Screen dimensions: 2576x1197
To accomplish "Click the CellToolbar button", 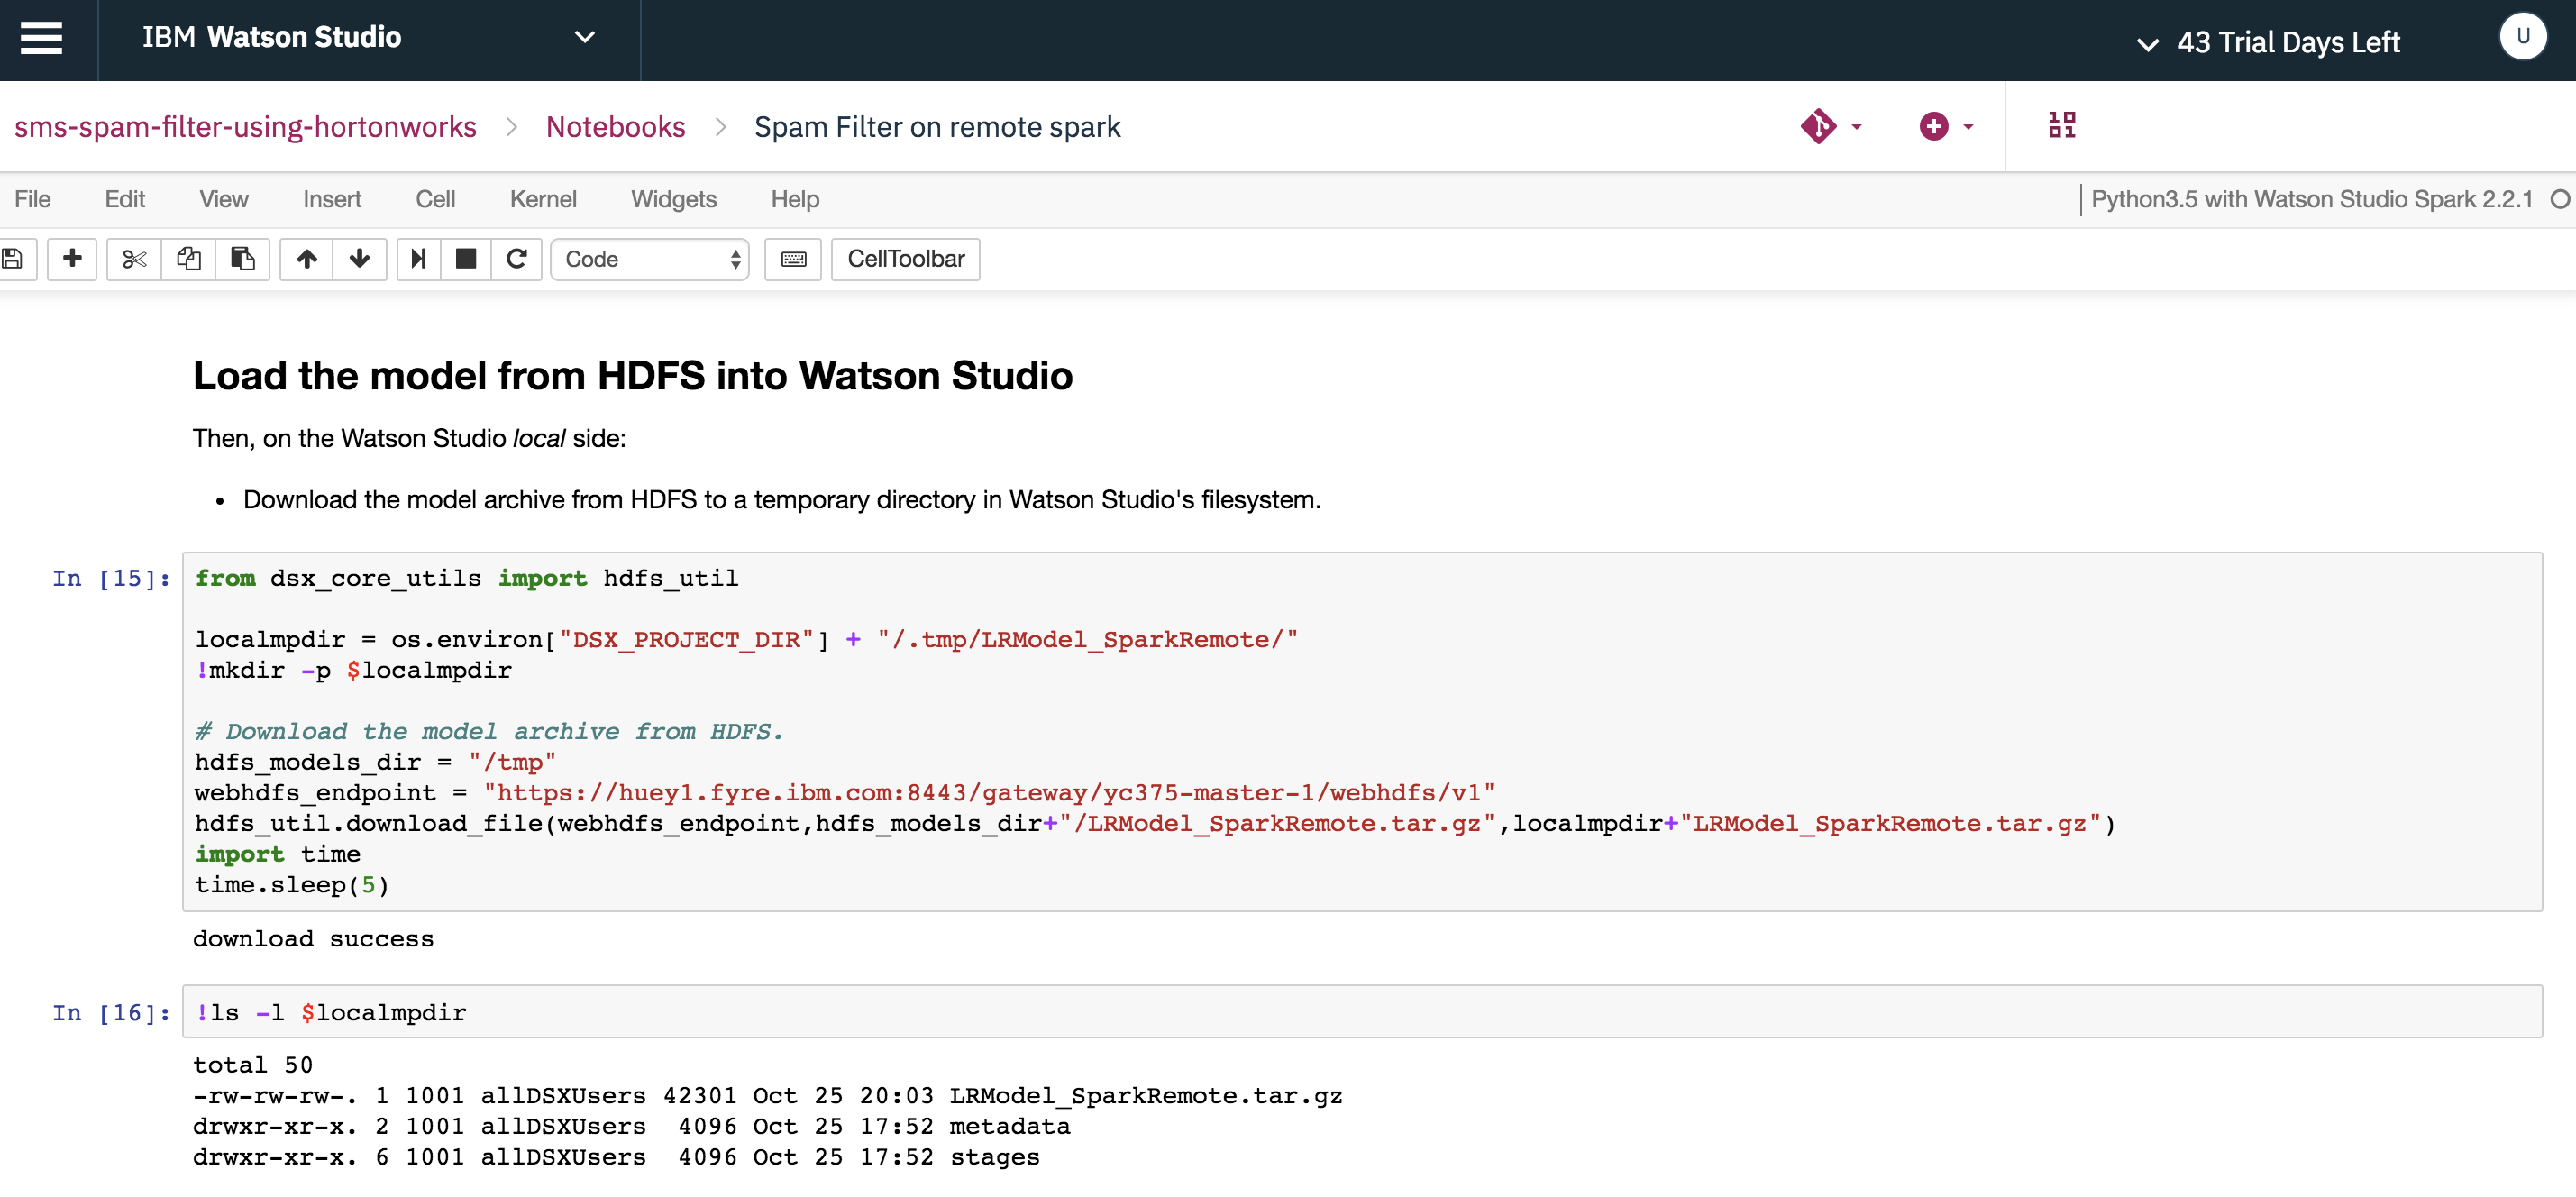I will click(x=905, y=259).
